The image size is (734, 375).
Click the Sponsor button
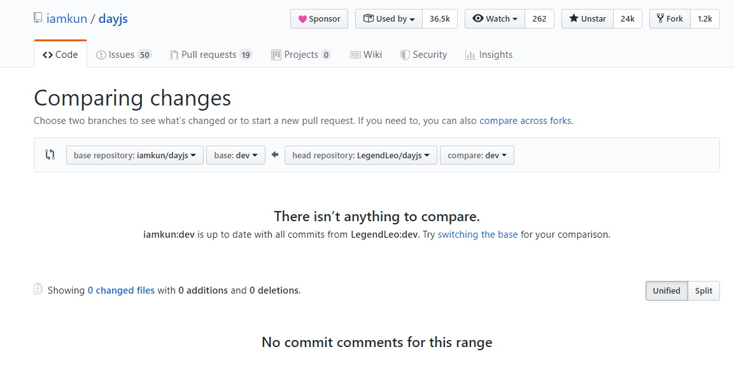[x=319, y=18]
